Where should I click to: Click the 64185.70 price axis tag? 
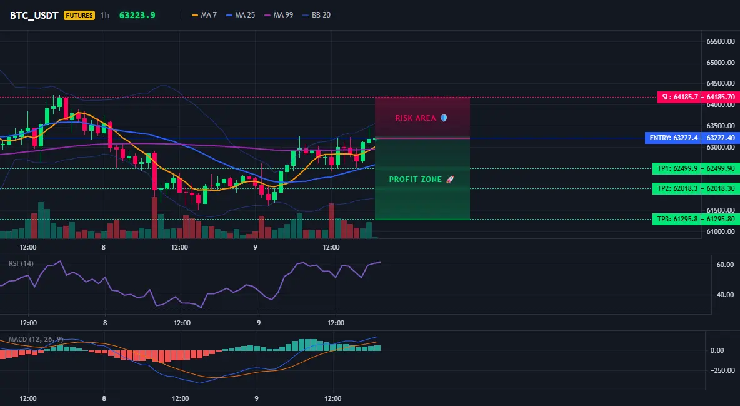click(720, 98)
